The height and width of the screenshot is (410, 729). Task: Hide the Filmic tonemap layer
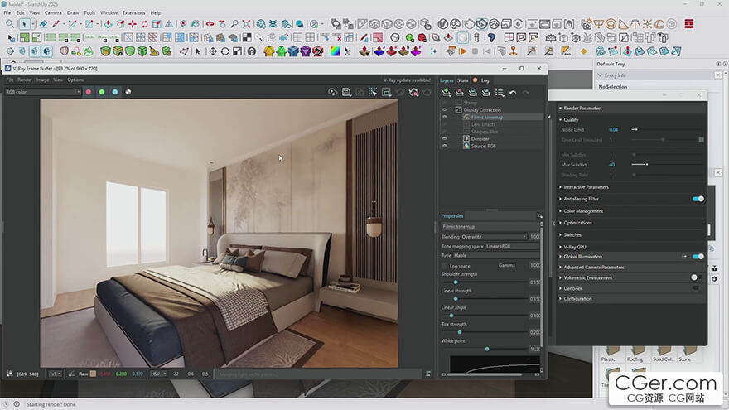pos(445,117)
